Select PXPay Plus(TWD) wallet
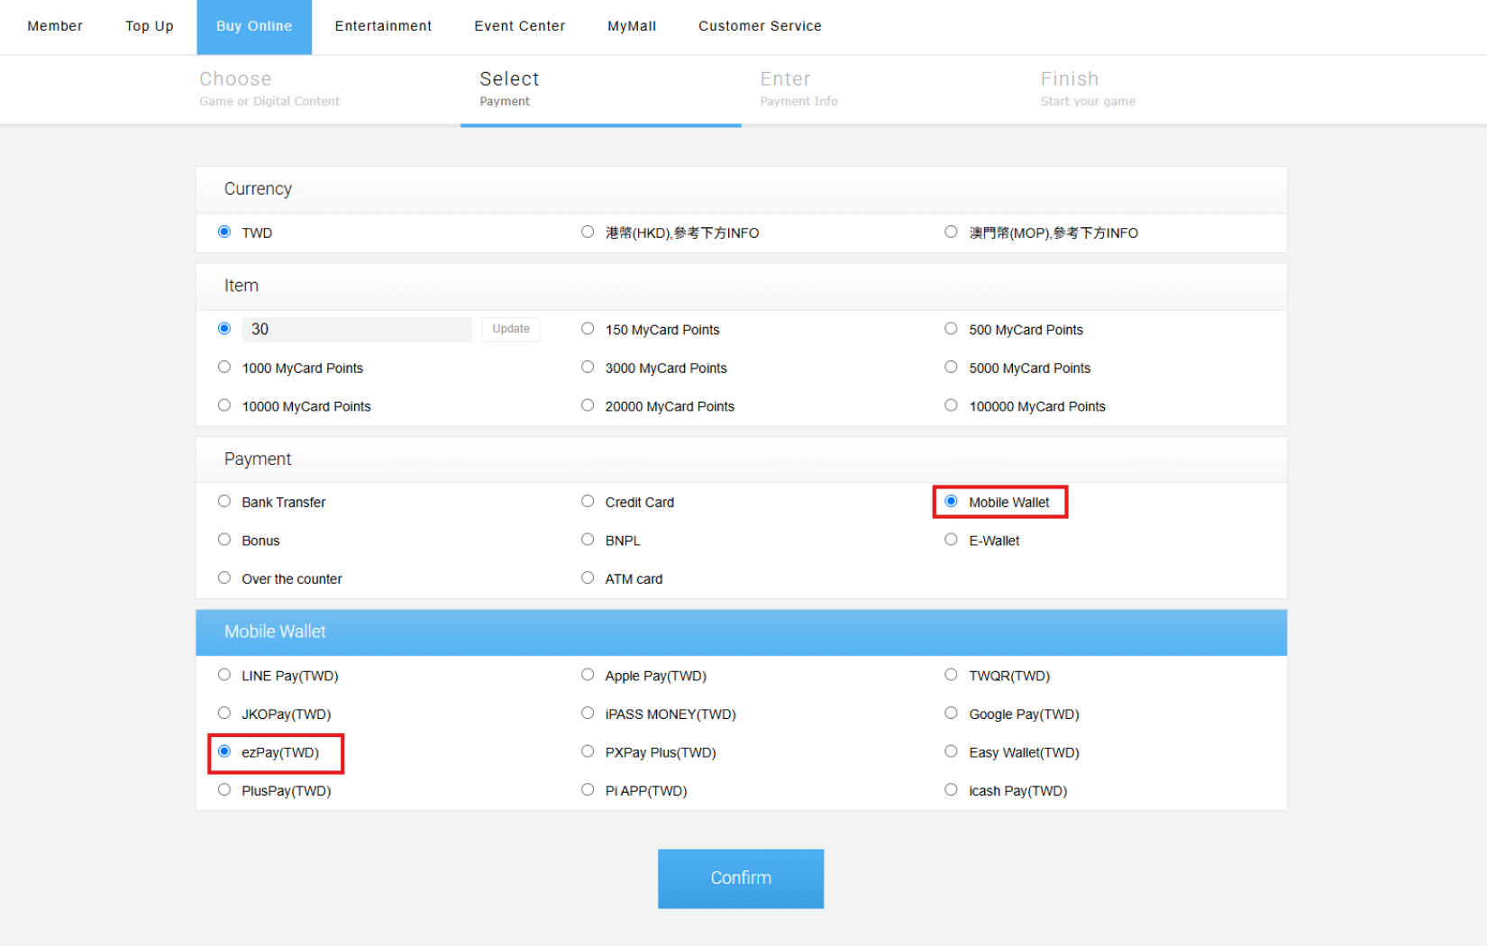1487x946 pixels. 588,751
